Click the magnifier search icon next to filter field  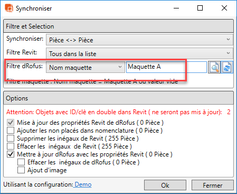point(214,67)
